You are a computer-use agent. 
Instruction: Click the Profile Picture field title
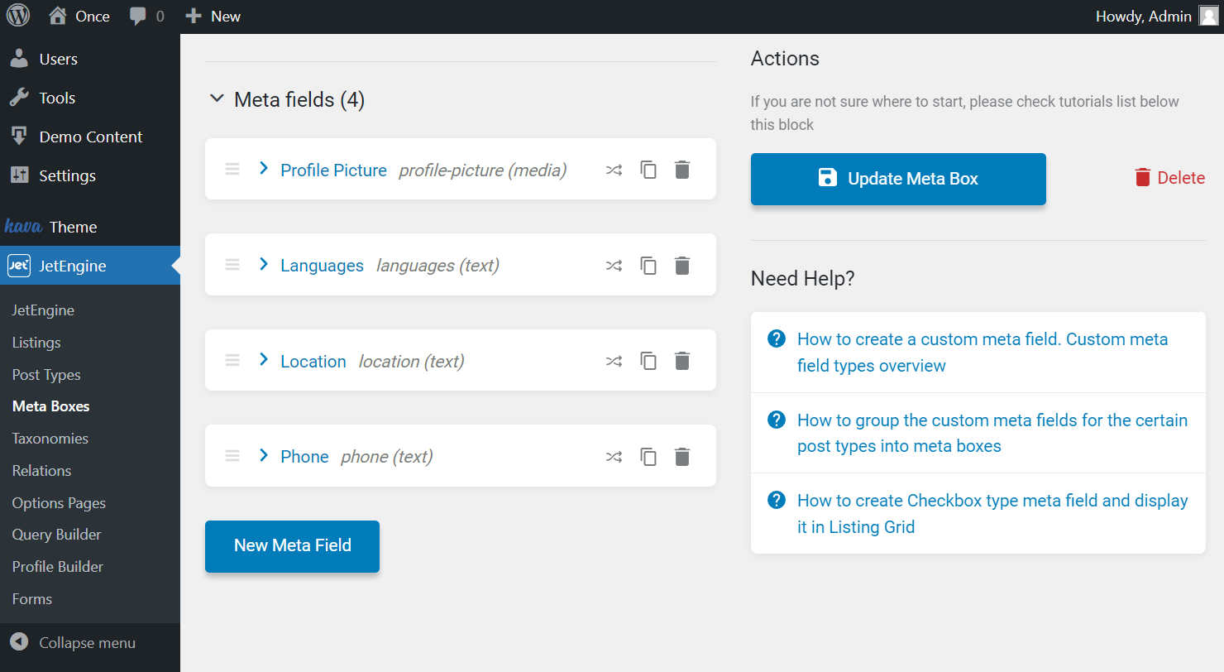click(x=333, y=170)
